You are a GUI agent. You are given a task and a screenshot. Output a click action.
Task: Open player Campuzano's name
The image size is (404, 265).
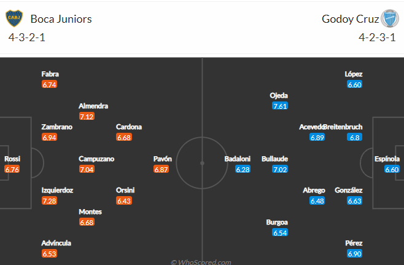tap(96, 159)
